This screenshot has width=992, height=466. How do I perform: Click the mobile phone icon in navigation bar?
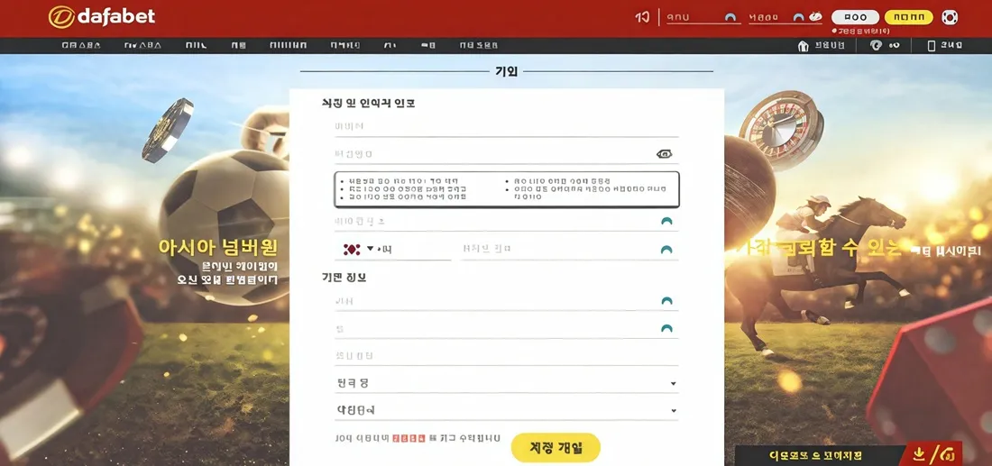pos(930,46)
